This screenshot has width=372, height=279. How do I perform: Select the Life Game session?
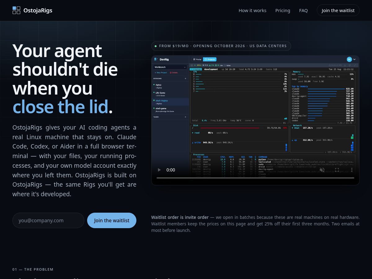[170, 94]
